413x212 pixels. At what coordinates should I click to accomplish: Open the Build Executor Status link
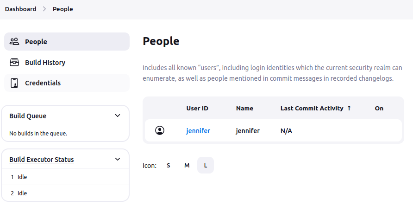(42, 160)
